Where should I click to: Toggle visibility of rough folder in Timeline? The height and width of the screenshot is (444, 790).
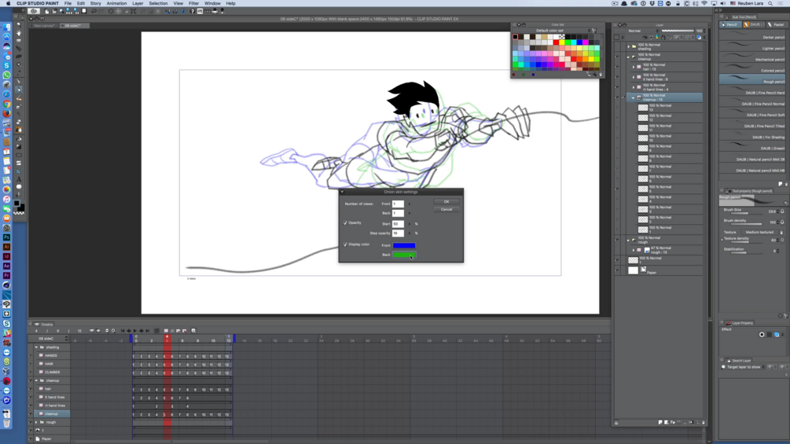[31, 422]
